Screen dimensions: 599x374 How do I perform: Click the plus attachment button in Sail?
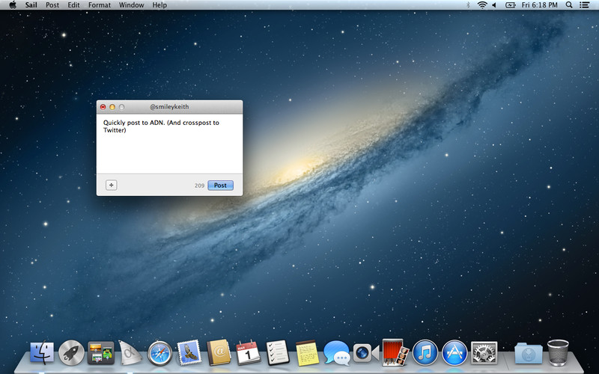click(111, 185)
